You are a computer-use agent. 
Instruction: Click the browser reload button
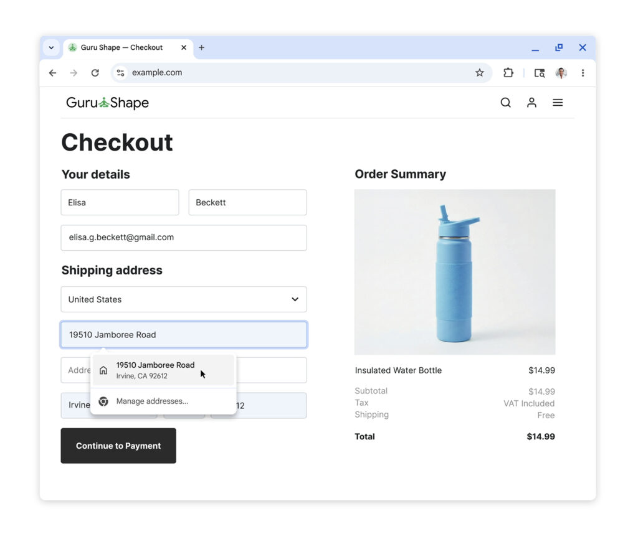(x=95, y=73)
